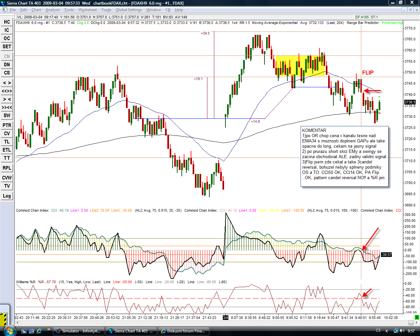This screenshot has width=420, height=336.
Task: Switch to Diskuzní fórum taskbar window
Action: 184,331
